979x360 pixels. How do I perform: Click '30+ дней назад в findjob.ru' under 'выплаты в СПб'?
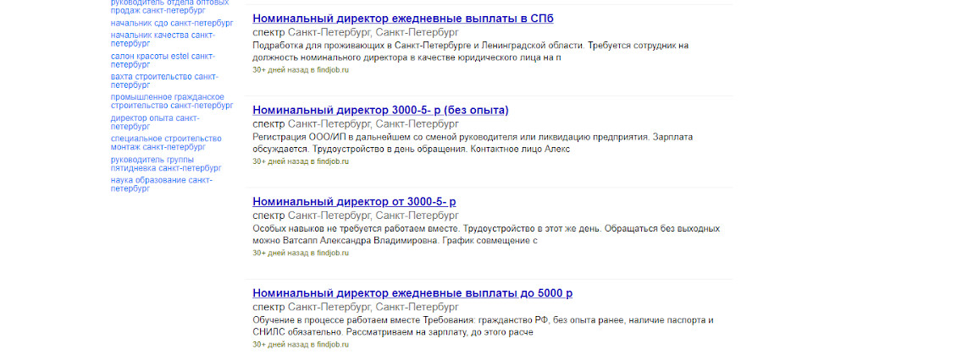301,70
